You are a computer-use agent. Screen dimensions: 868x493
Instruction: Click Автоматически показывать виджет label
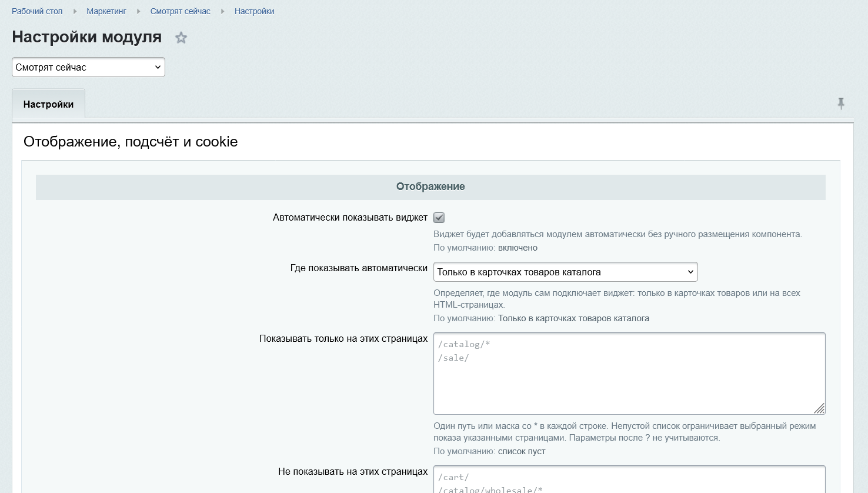(350, 218)
